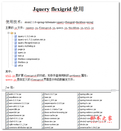Click the thickbox-compressed.js file icon
This screenshot has width=121, height=131.
16,59
